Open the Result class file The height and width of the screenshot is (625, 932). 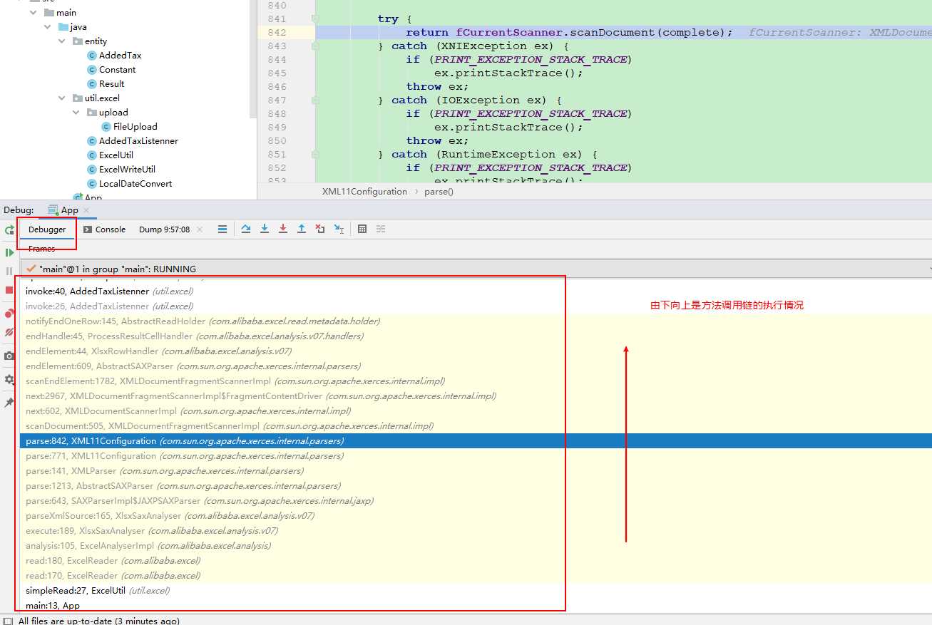point(106,84)
